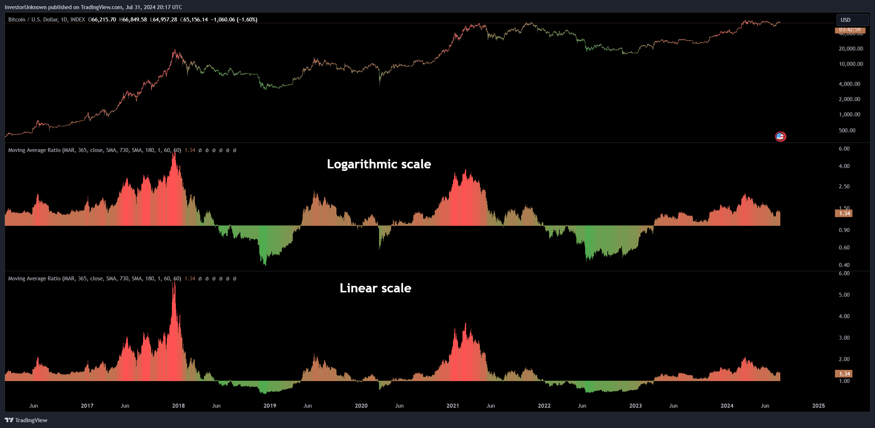Click the 2.00 label on linear pane axis
Image resolution: width=875 pixels, height=428 pixels.
pyautogui.click(x=844, y=359)
